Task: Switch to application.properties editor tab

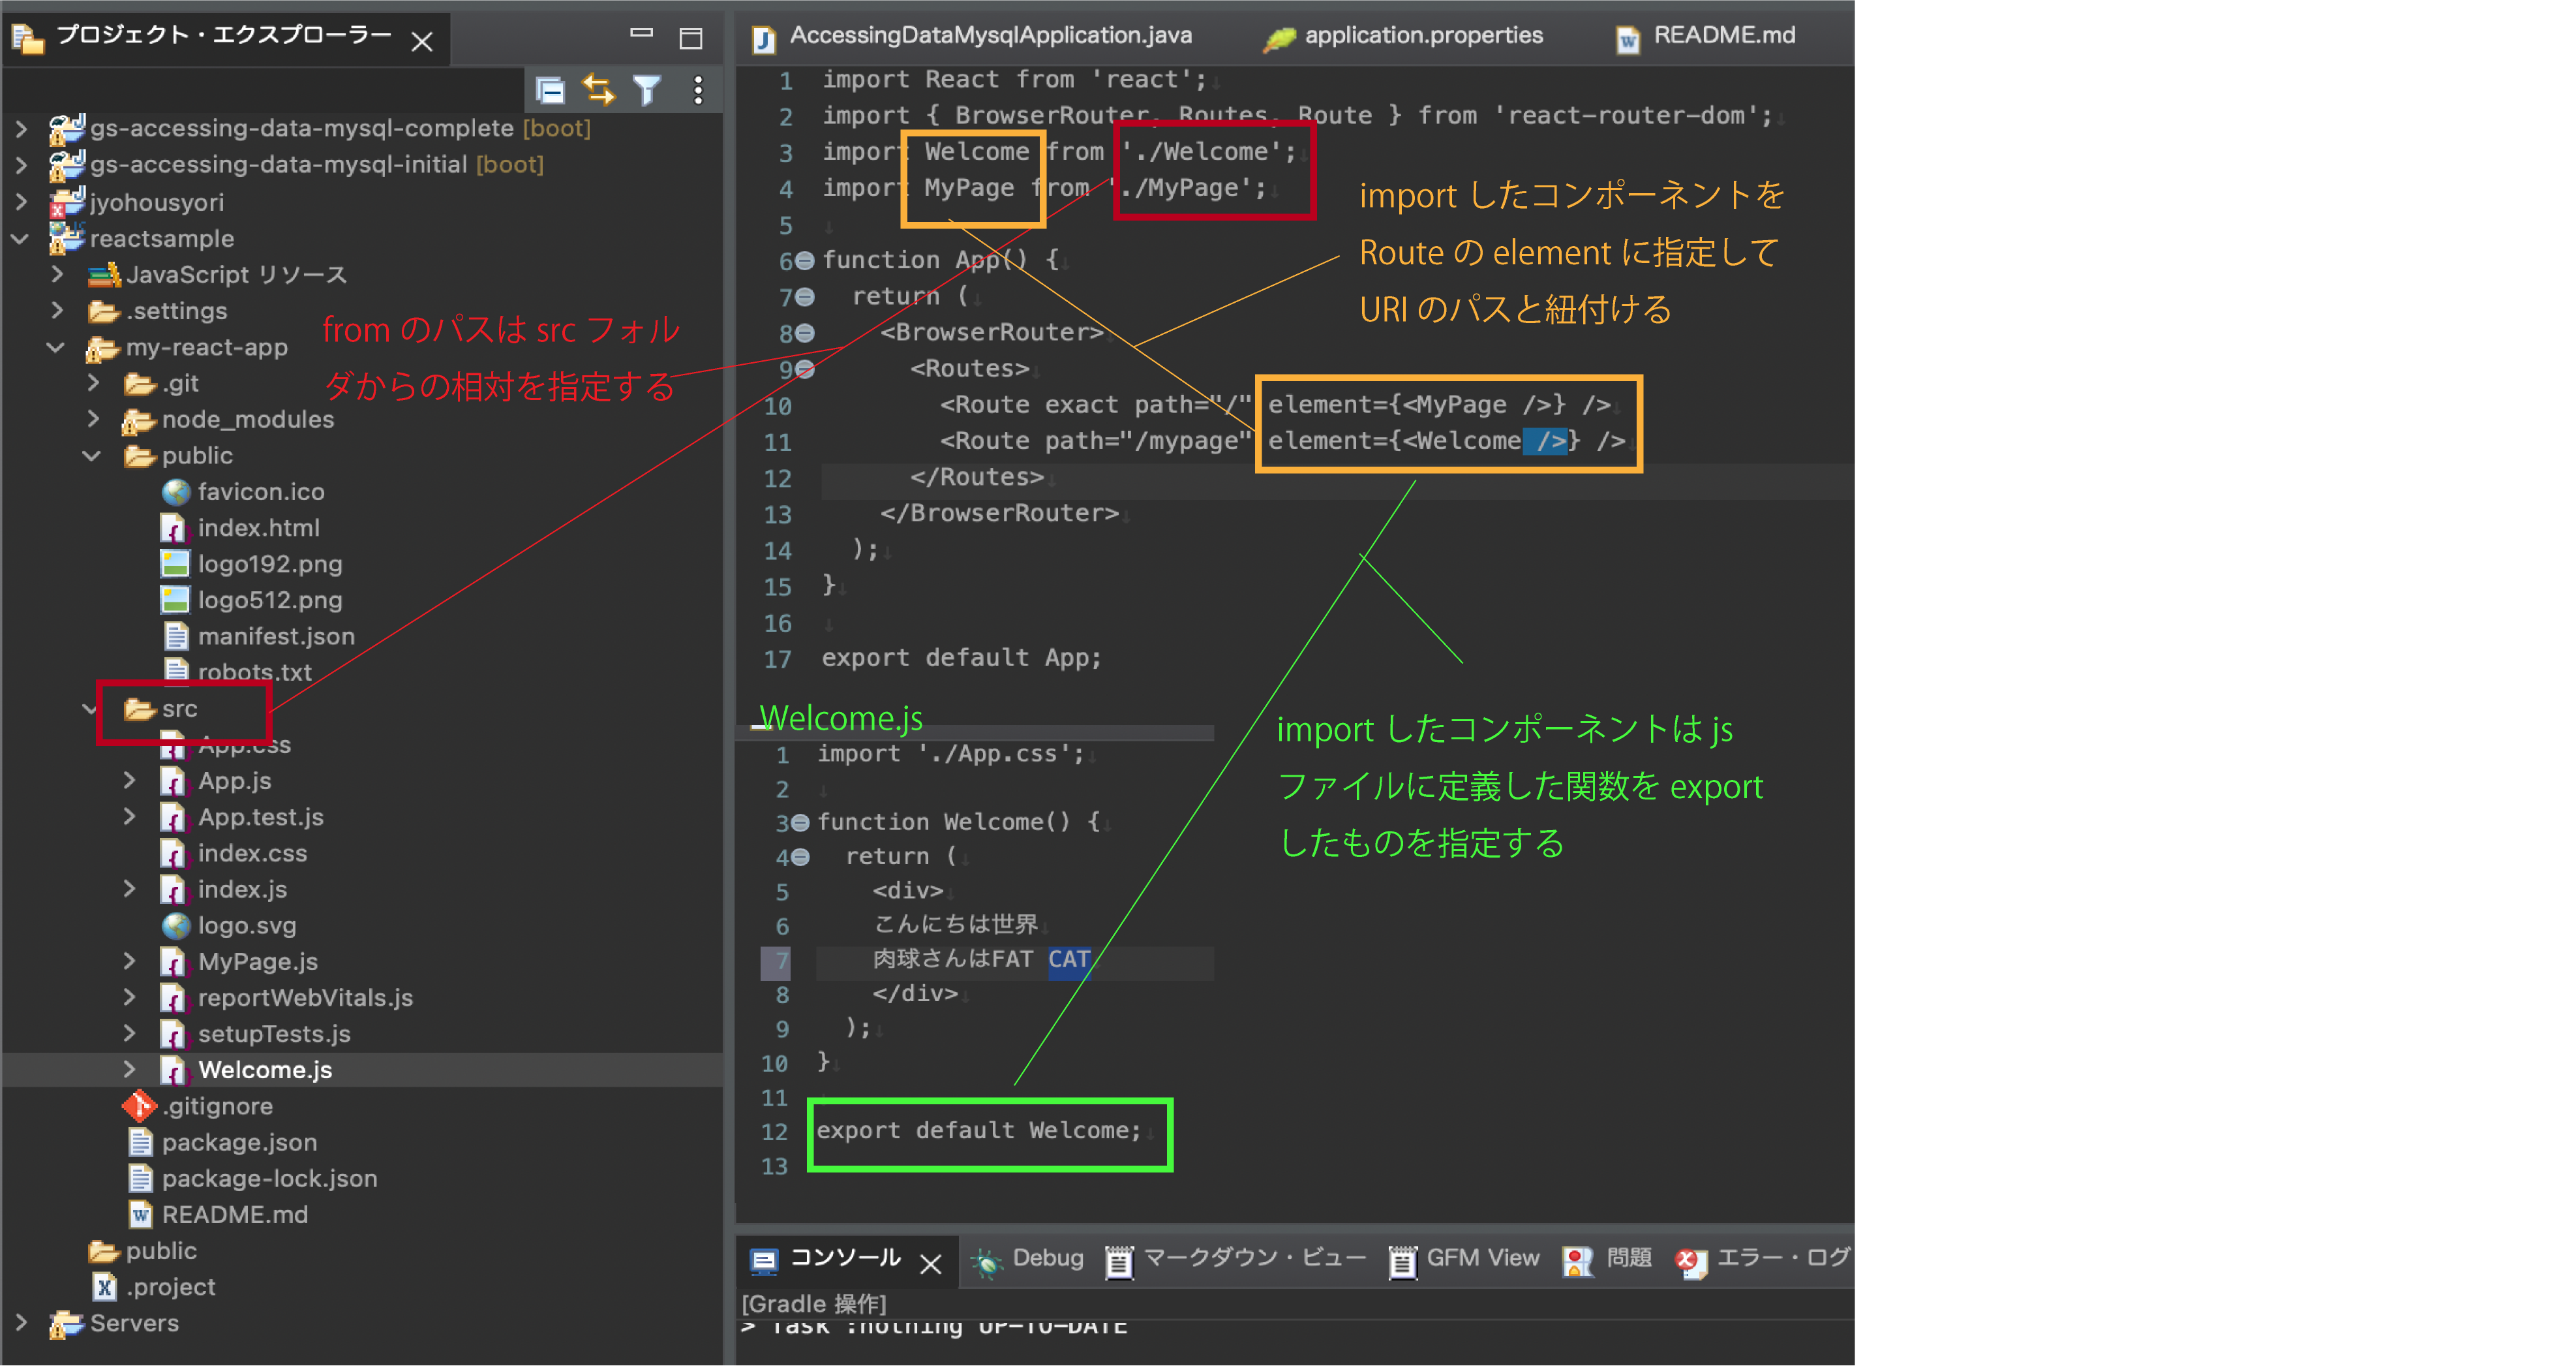Action: coord(1422,36)
